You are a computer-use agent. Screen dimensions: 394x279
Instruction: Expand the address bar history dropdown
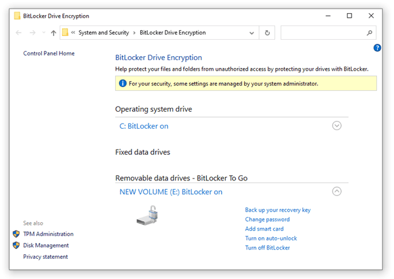point(251,33)
